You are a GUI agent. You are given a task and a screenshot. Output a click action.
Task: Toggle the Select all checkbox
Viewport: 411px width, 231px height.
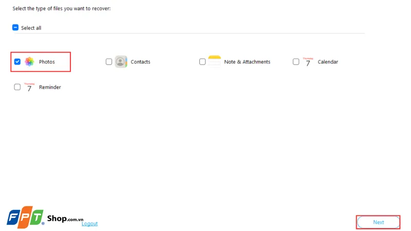(15, 28)
